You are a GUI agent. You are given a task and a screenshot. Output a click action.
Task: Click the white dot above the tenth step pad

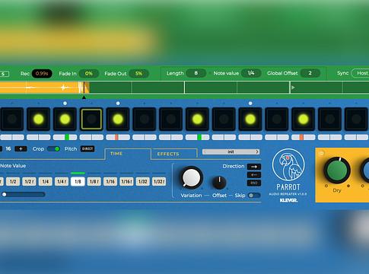coord(250,104)
